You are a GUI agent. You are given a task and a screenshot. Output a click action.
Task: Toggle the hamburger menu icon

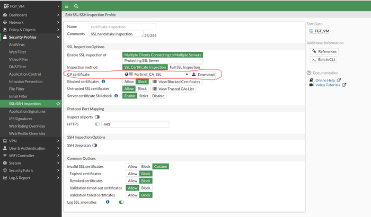[x=67, y=6]
